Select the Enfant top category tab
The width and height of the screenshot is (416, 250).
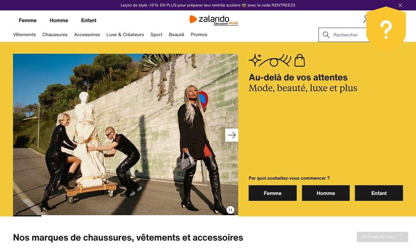[89, 20]
